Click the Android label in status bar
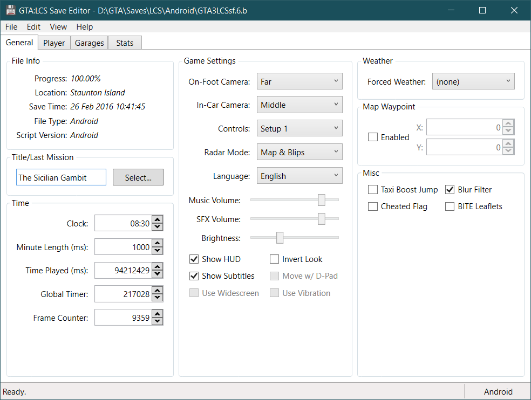 pyautogui.click(x=498, y=391)
